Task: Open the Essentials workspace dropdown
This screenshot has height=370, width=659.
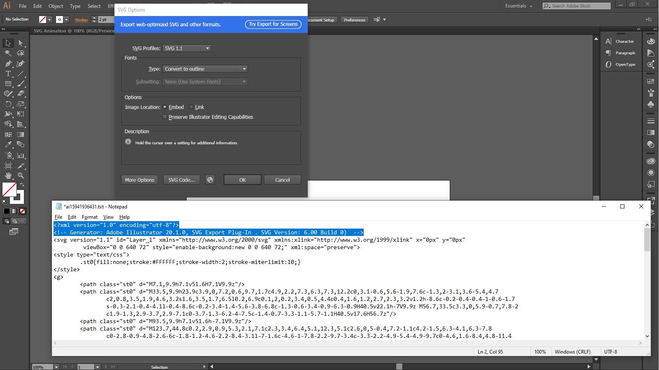Action: point(519,6)
